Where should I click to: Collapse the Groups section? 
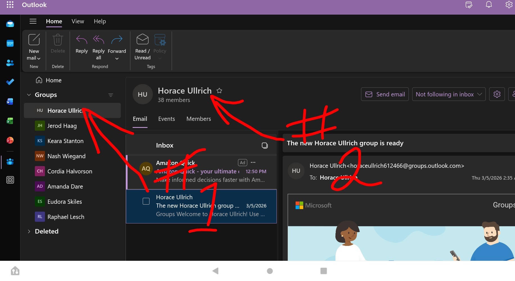coord(29,95)
